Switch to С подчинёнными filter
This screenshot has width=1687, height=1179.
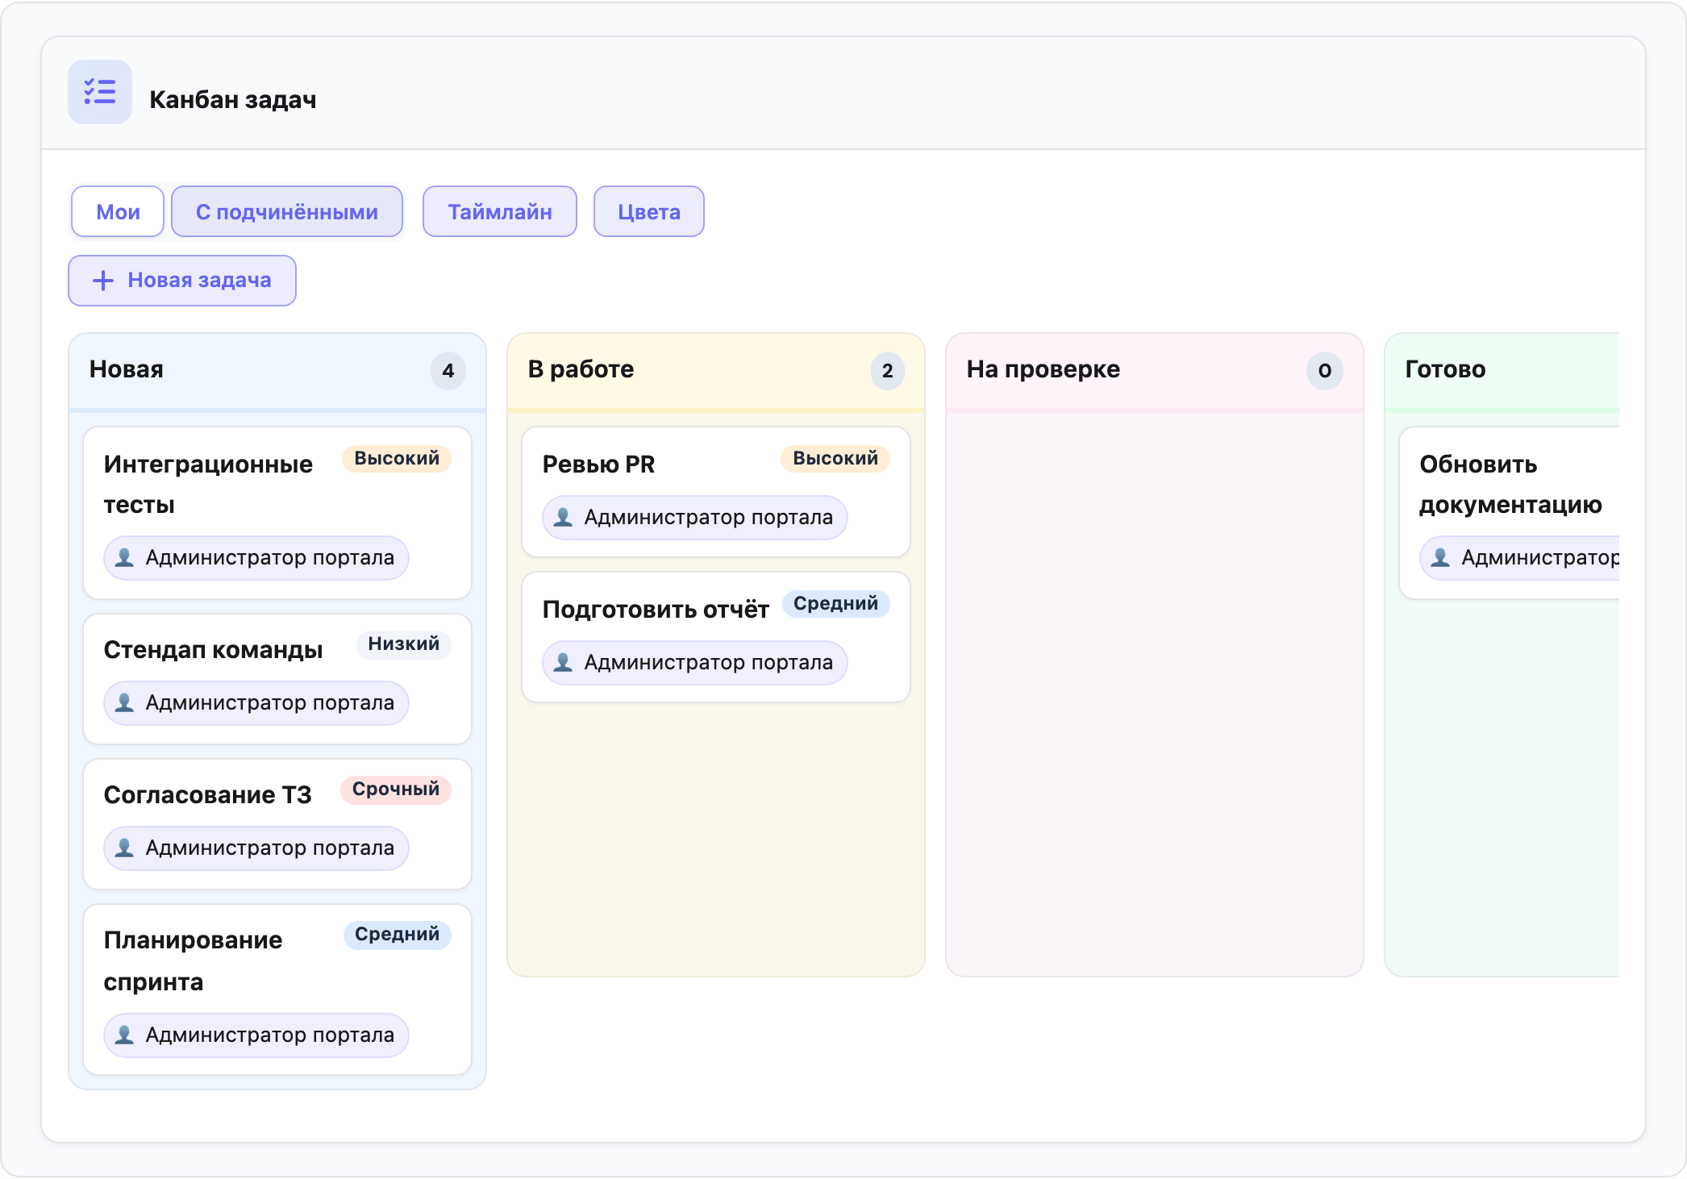287,212
